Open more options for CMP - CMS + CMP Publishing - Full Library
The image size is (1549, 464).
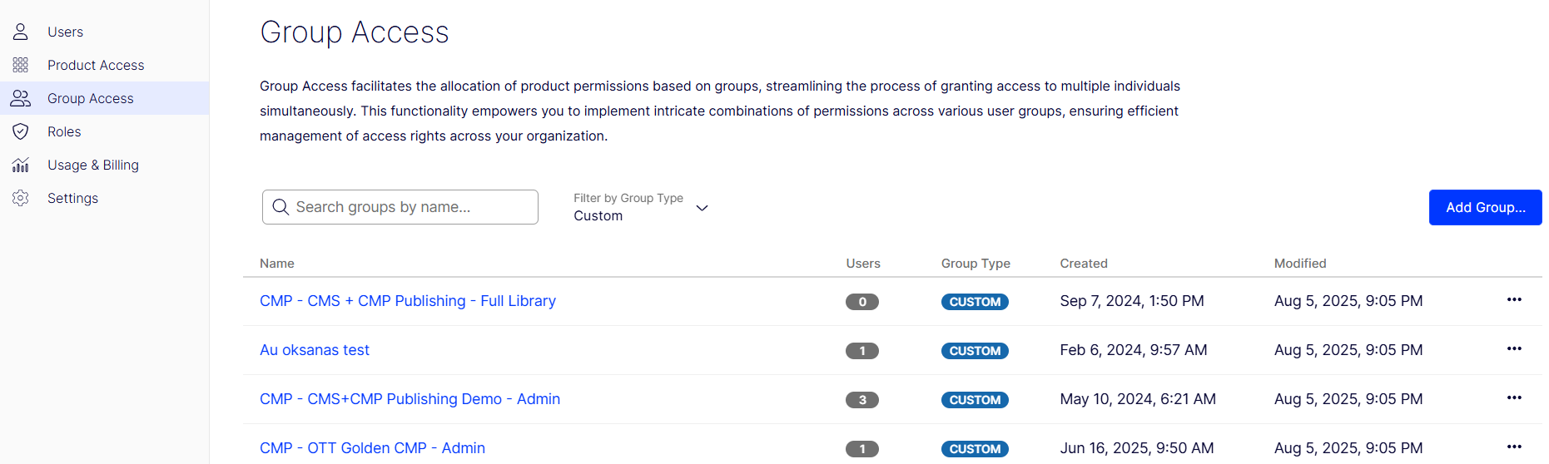tap(1513, 300)
